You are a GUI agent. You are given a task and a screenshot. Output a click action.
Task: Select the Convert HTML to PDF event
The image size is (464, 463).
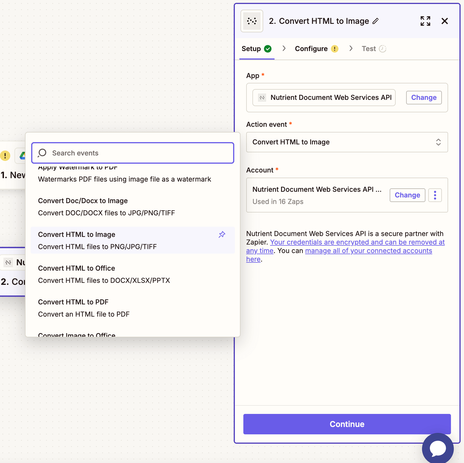73,302
